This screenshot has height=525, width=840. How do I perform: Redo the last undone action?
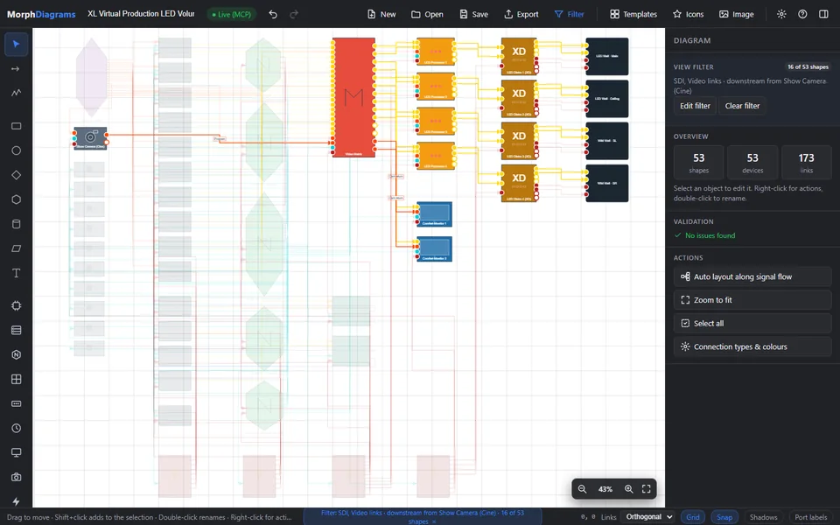click(x=294, y=15)
